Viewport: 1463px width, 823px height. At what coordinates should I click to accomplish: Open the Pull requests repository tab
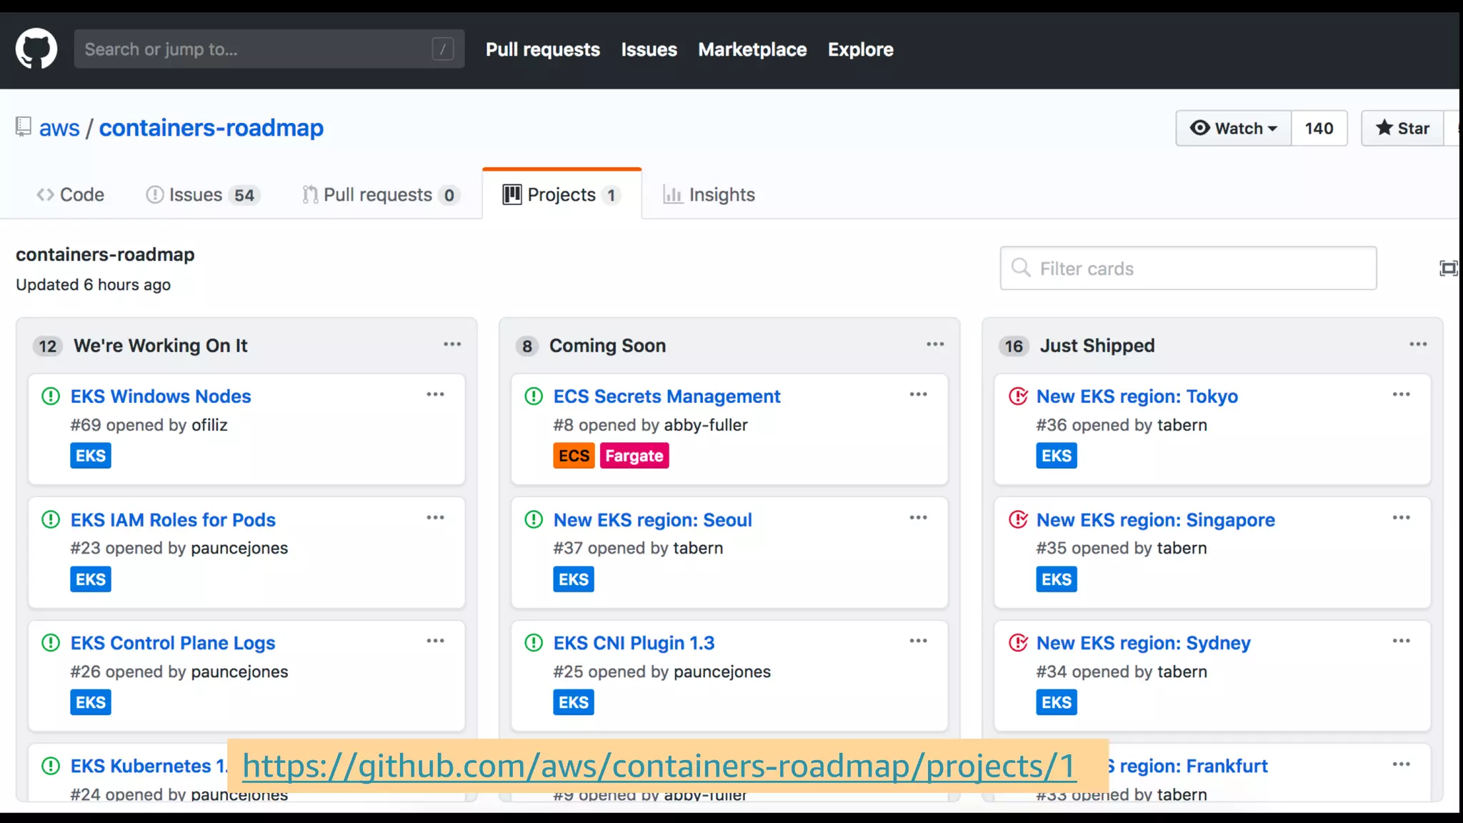(381, 194)
